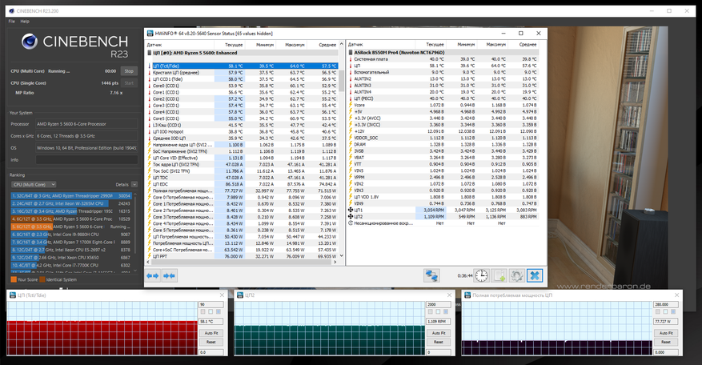Click the HWiNFO start logging icon

point(499,275)
